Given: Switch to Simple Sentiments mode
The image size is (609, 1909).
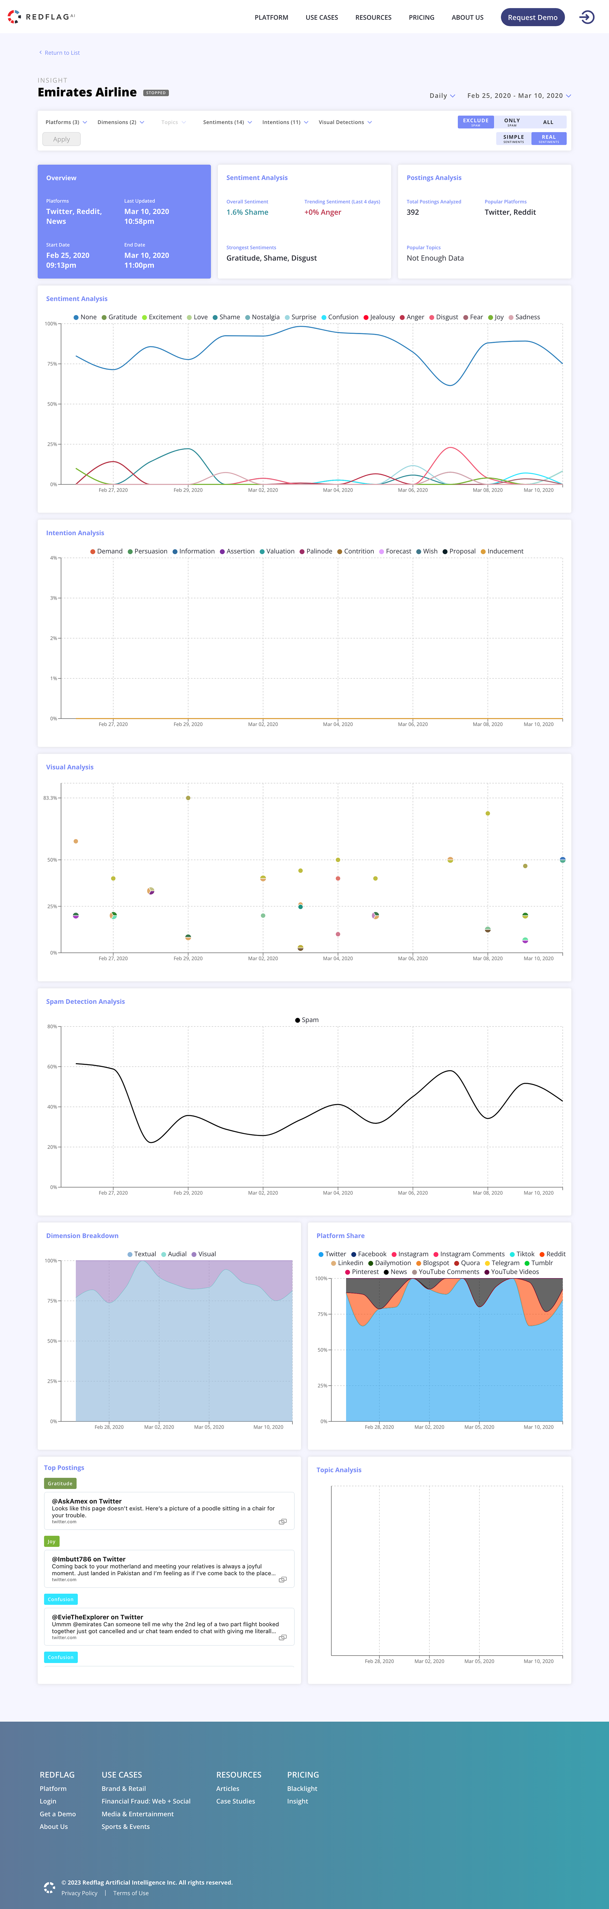Looking at the screenshot, I should click(x=514, y=138).
